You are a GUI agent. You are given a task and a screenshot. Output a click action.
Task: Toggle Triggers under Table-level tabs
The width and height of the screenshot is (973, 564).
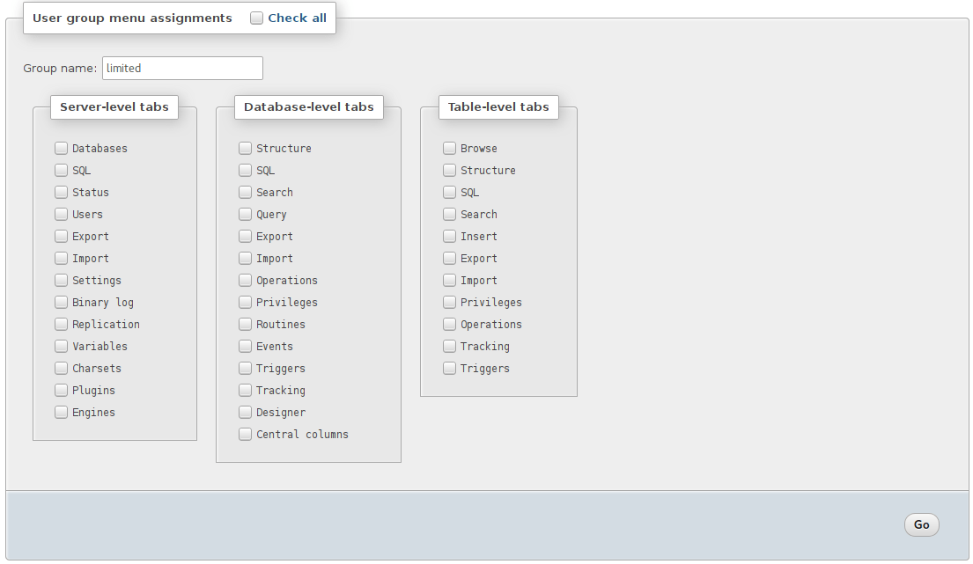pyautogui.click(x=449, y=368)
